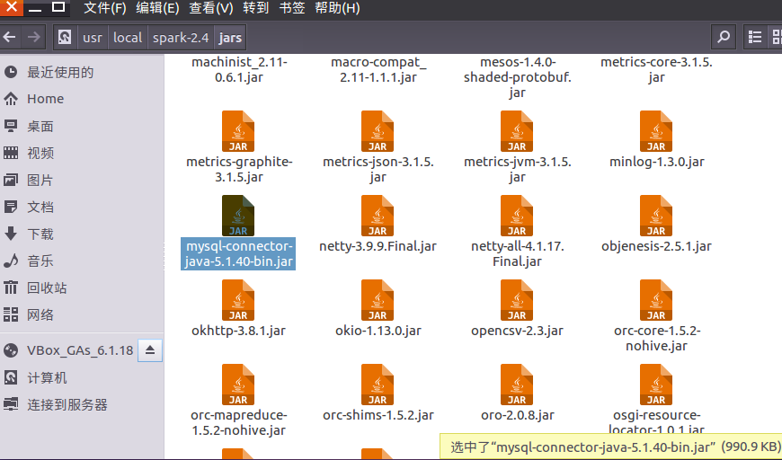Click the metrics-core-3.1.5.jar label
The width and height of the screenshot is (782, 460).
tap(656, 70)
